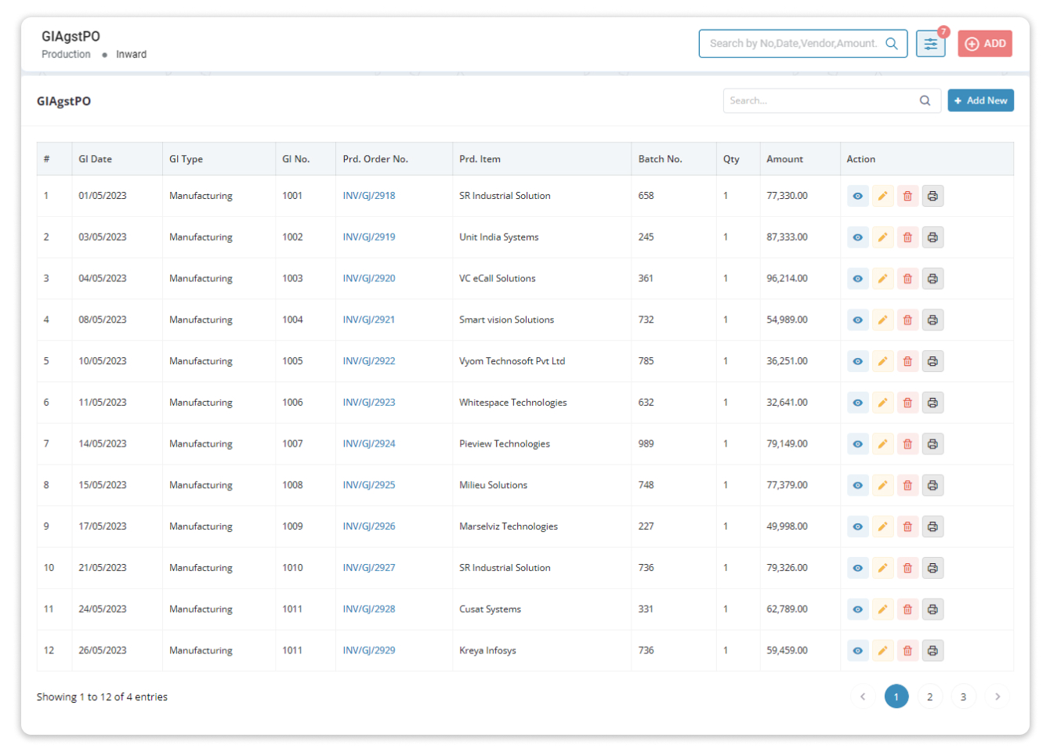Print the Milieu Solutions row

(x=932, y=485)
